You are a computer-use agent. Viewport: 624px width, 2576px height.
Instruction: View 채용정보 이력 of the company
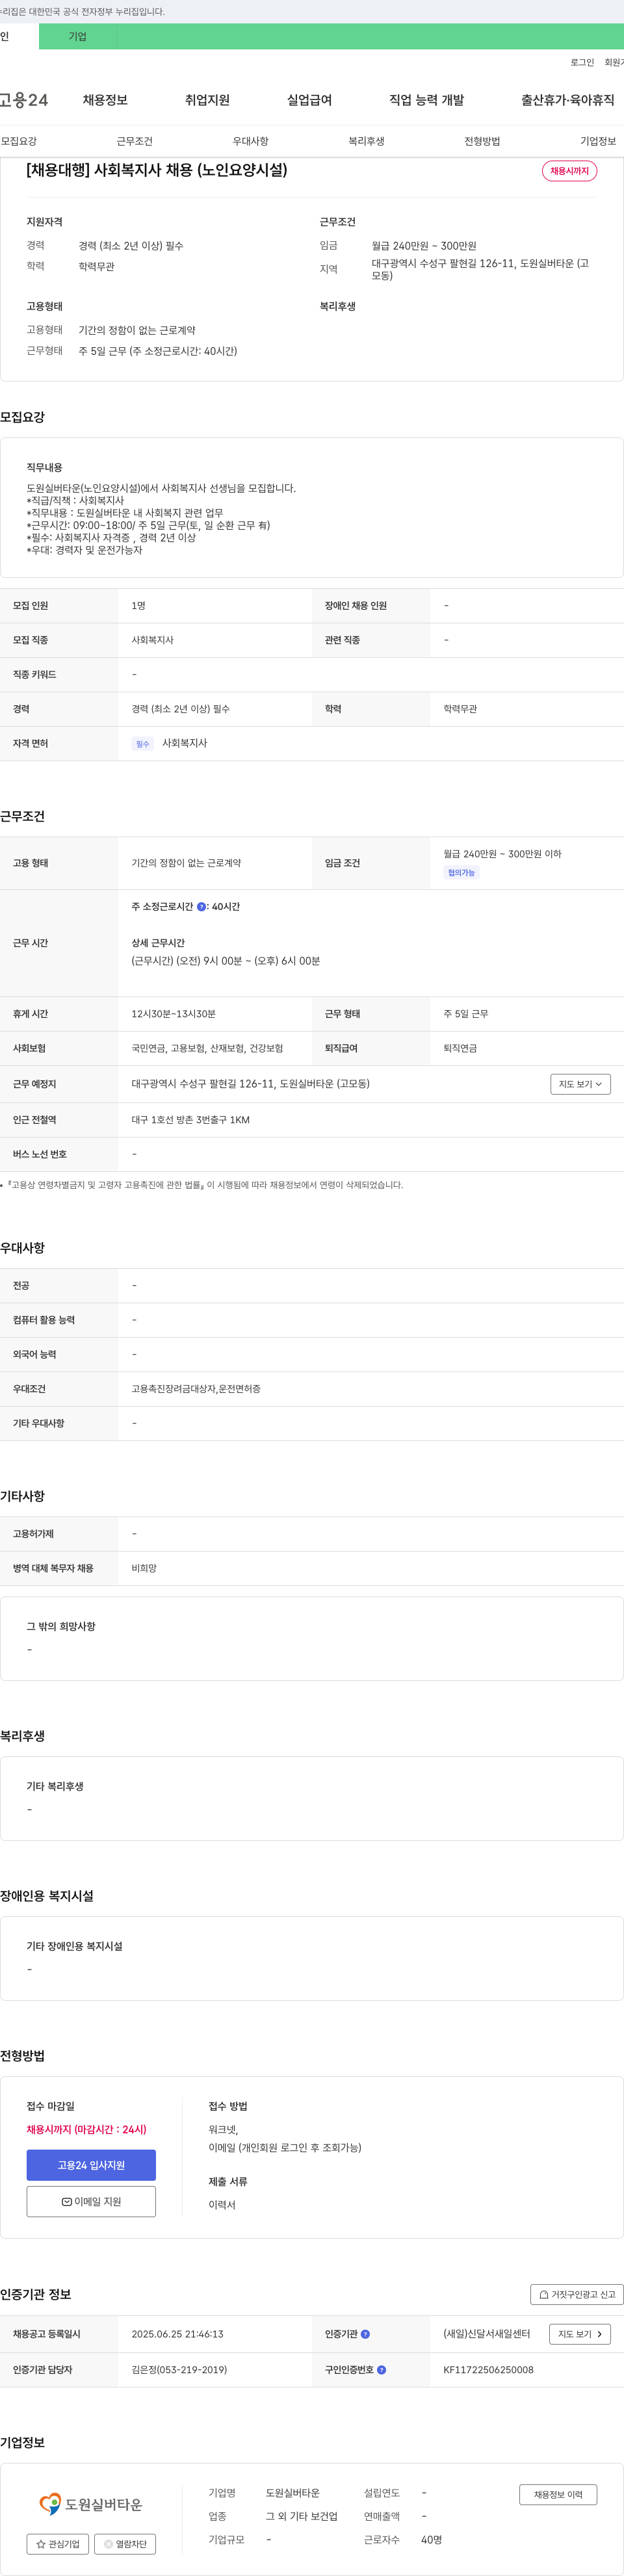558,2495
